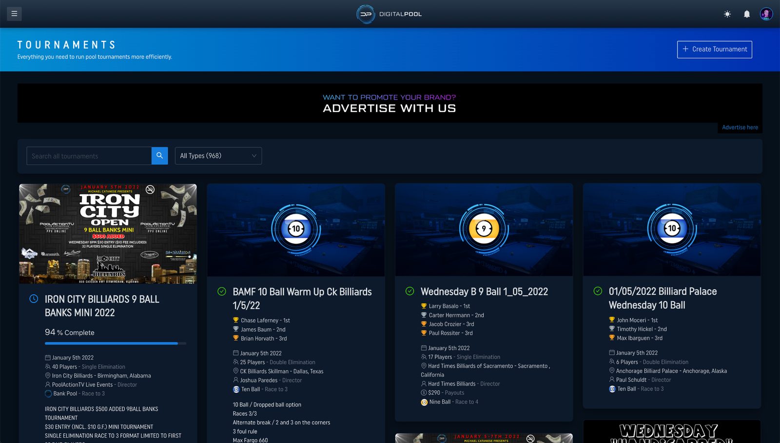The width and height of the screenshot is (780, 443).
Task: Click the director icon beside Joshua Paredes
Action: point(236,380)
